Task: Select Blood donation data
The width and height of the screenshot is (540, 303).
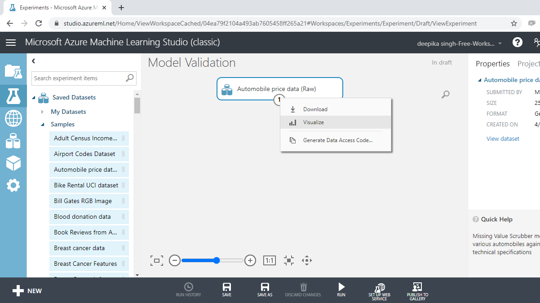Action: 89,216
